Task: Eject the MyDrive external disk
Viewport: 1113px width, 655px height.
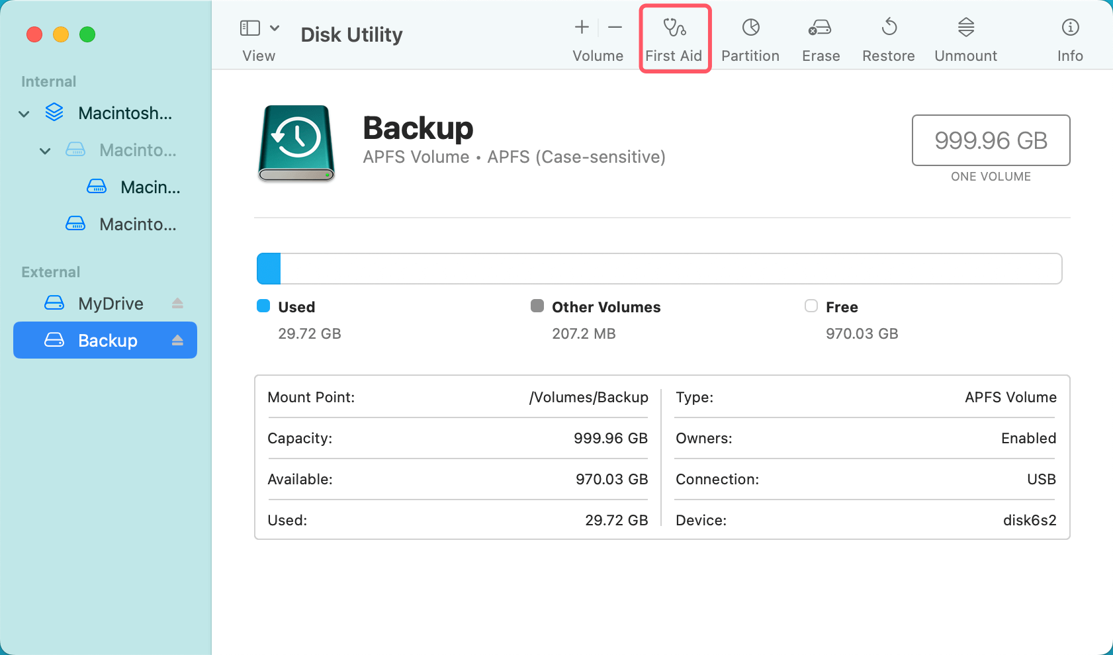Action: coord(177,303)
